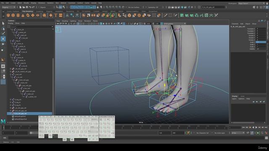Activate the Move tool in toolbox

3,39
